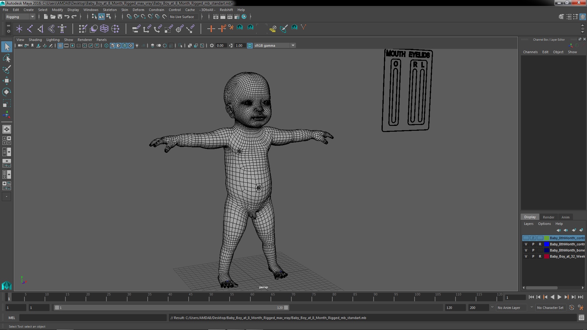Choose the Scale tool in toolbox
587x330 pixels.
[7, 103]
